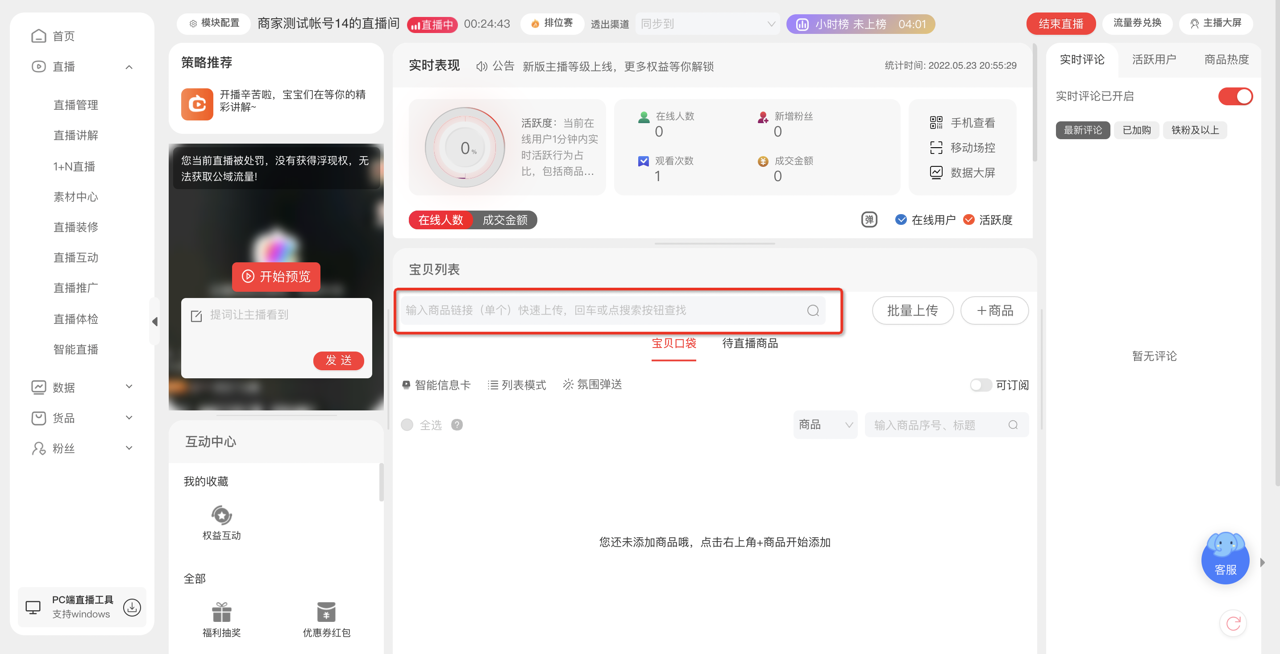Click search icon in 商品序号 field

tap(1013, 425)
